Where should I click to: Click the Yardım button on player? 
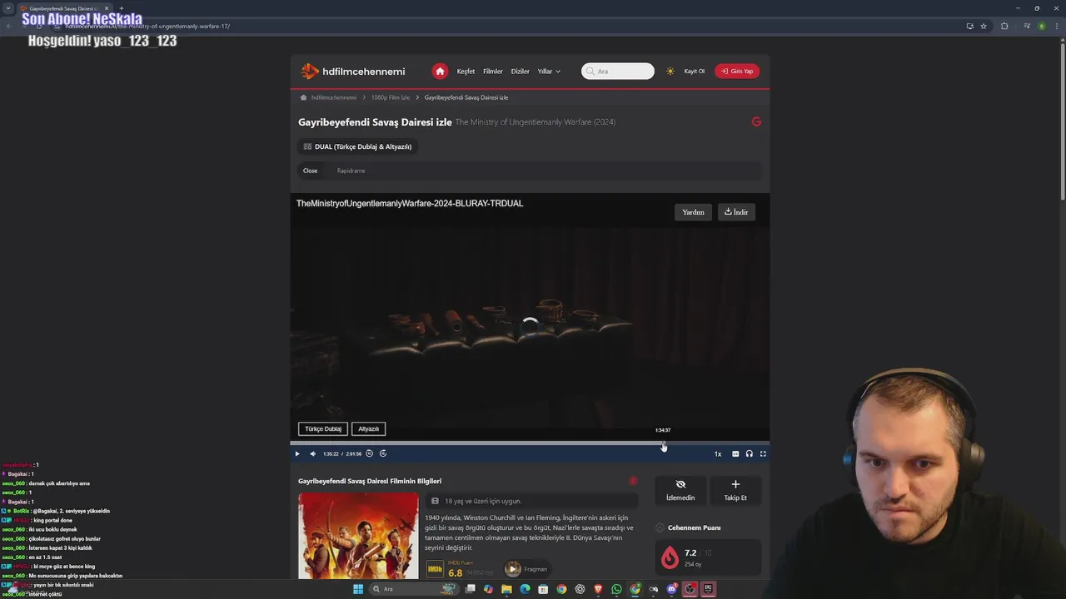point(693,212)
